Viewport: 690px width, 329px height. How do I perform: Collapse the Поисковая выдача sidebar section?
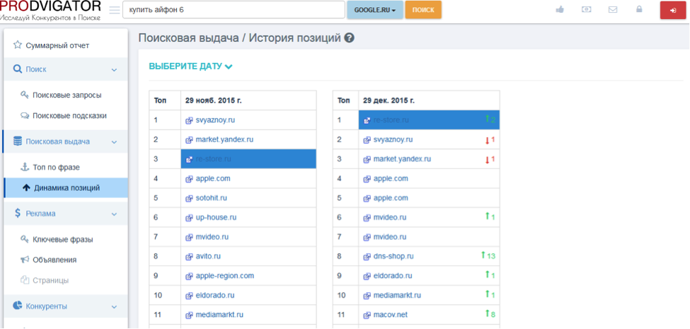(66, 142)
